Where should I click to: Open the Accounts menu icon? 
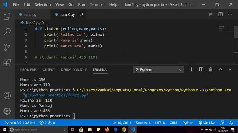[7, 96]
